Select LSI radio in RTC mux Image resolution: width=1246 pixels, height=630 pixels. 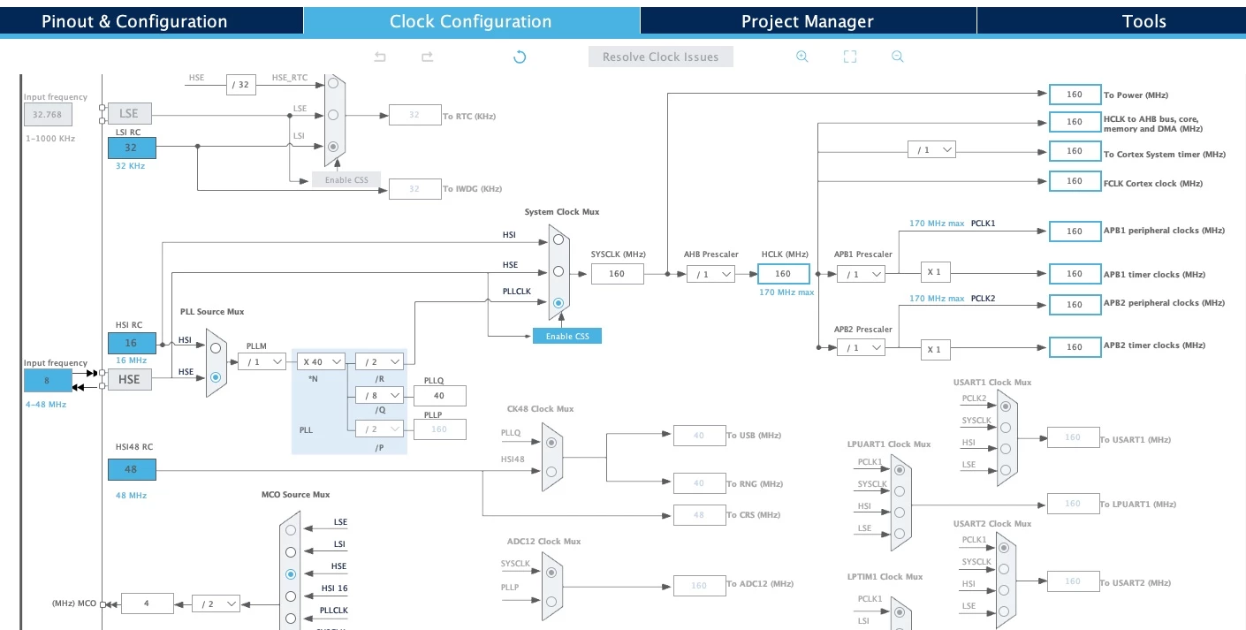(x=332, y=146)
